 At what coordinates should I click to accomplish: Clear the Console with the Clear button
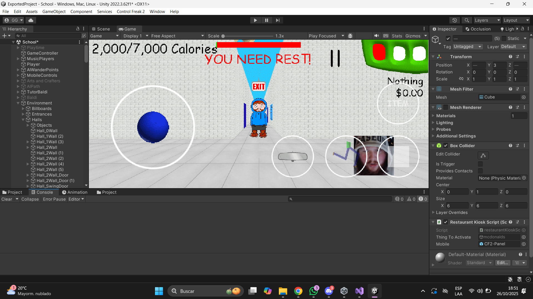(x=7, y=199)
